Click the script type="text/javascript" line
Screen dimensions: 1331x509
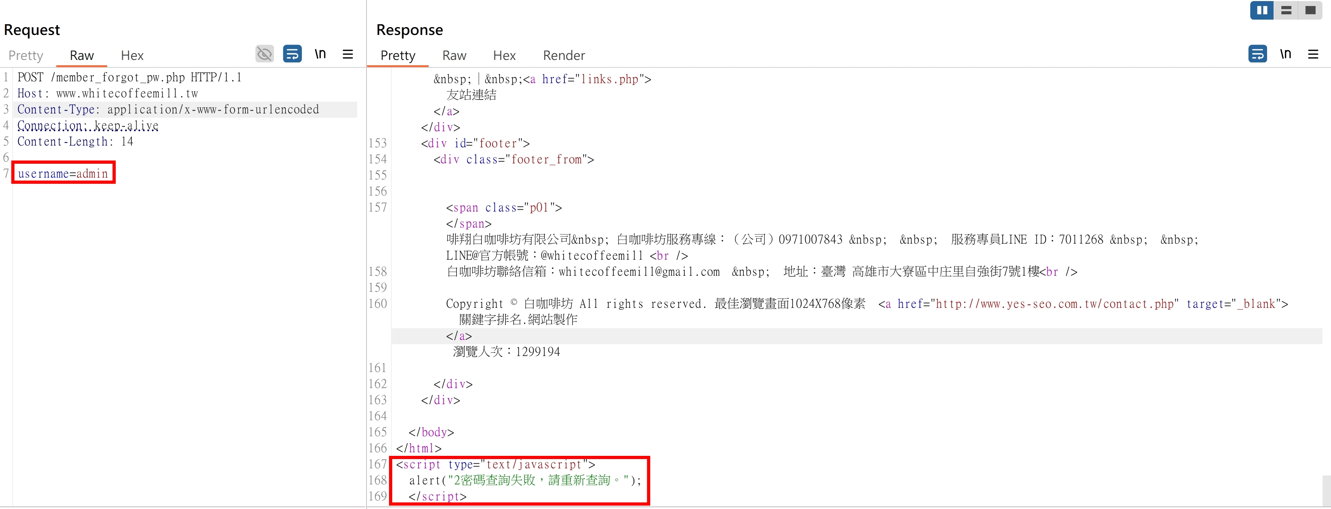pyautogui.click(x=496, y=464)
